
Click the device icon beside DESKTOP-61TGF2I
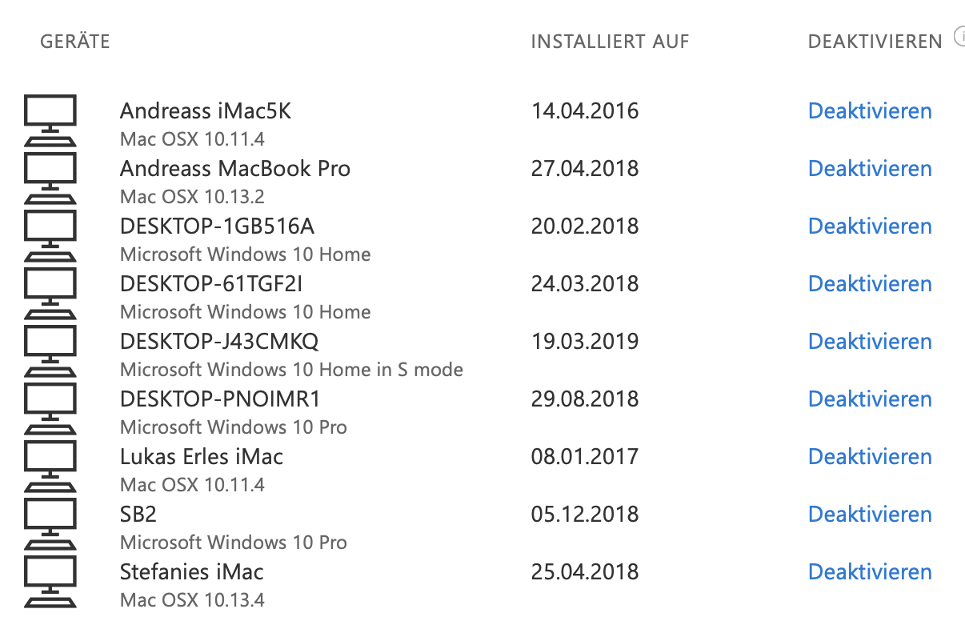coord(50,293)
